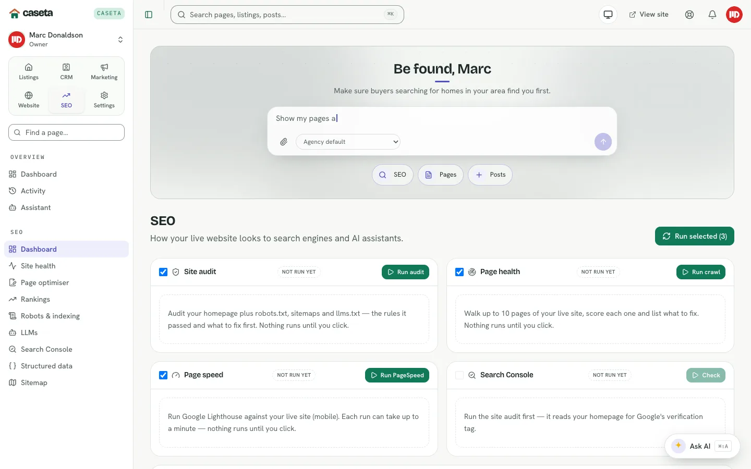This screenshot has height=469, width=751.
Task: Click the Ask AI sparkle button
Action: coord(702,446)
